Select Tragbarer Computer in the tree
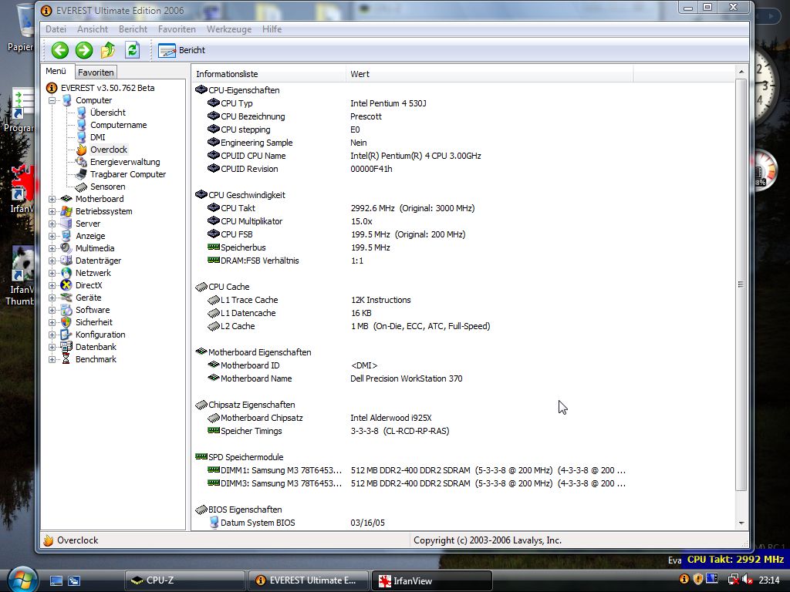Image resolution: width=790 pixels, height=592 pixels. 128,174
